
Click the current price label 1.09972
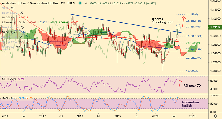(215, 27)
